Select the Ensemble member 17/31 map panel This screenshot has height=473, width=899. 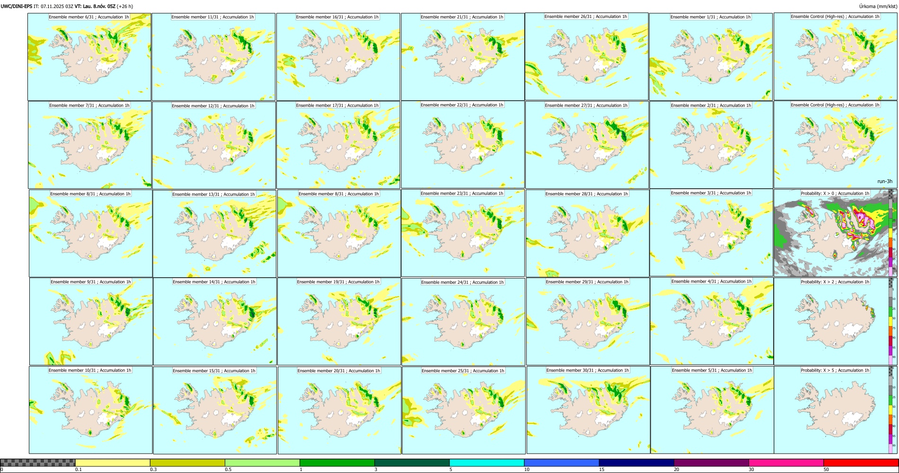pos(338,145)
